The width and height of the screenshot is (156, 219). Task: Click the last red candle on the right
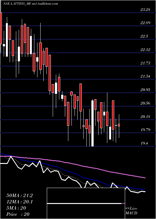tap(119, 125)
